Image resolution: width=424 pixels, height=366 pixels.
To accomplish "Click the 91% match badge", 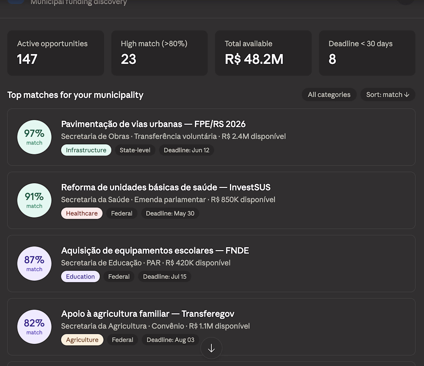I will 34,200.
